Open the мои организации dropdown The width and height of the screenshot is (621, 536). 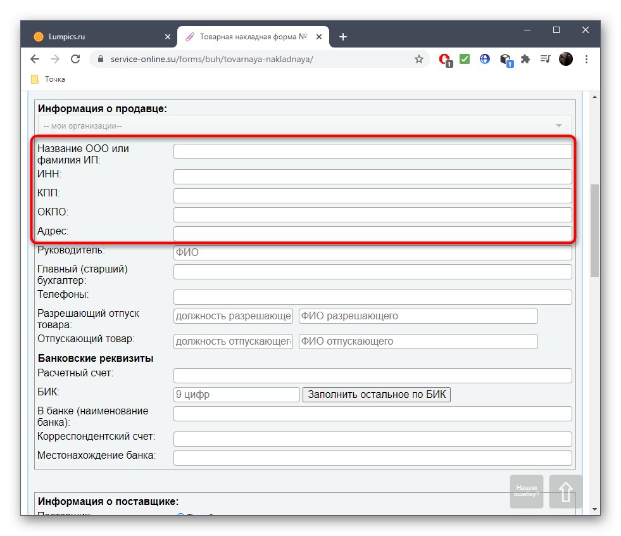click(303, 125)
